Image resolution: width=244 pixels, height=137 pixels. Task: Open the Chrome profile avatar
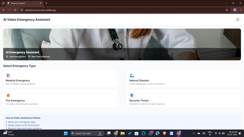pyautogui.click(x=235, y=10)
